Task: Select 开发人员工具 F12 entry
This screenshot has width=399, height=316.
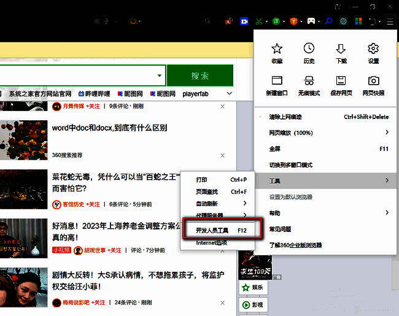Action: point(218,230)
